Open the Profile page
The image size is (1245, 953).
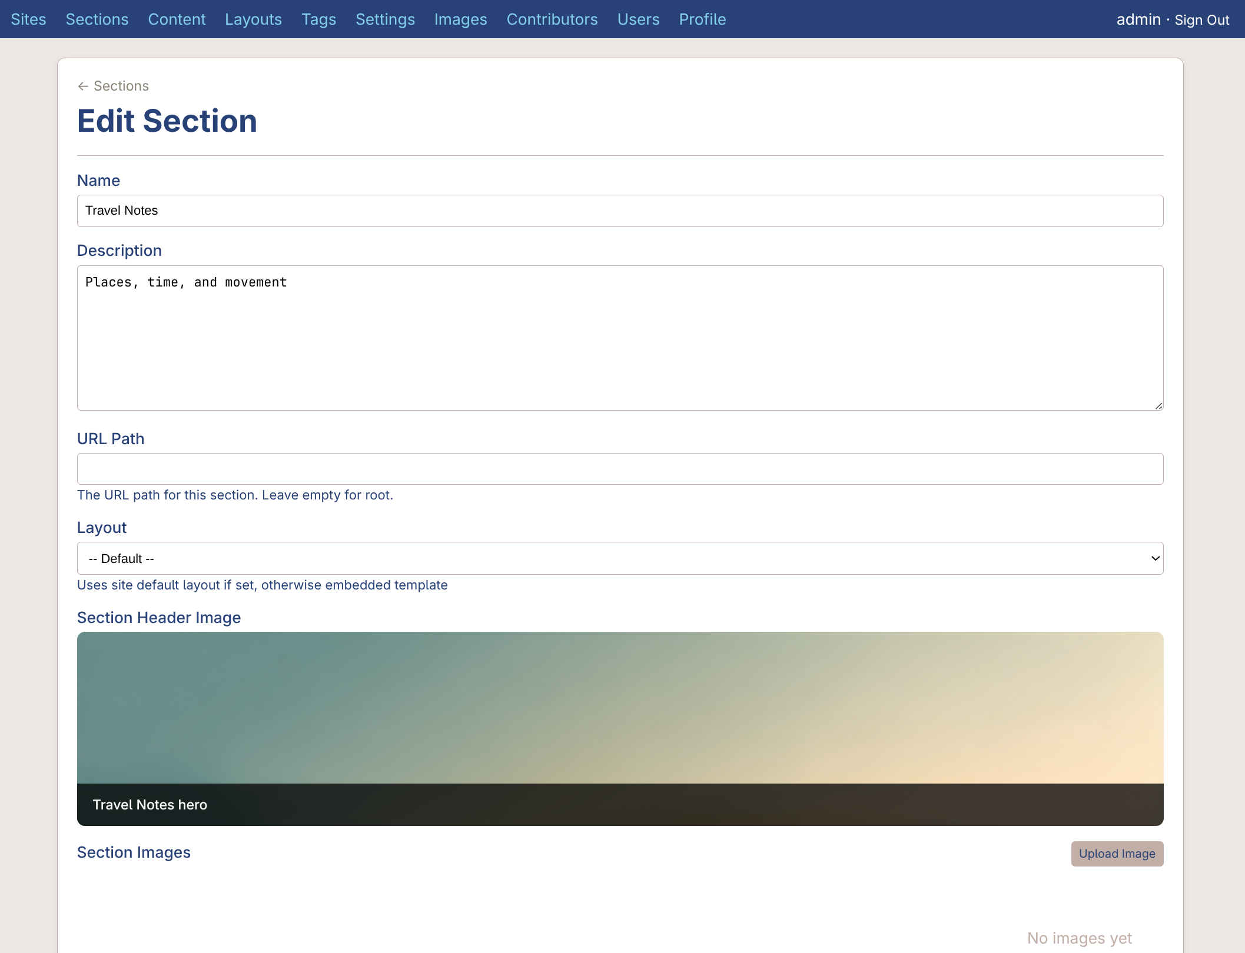tap(702, 19)
